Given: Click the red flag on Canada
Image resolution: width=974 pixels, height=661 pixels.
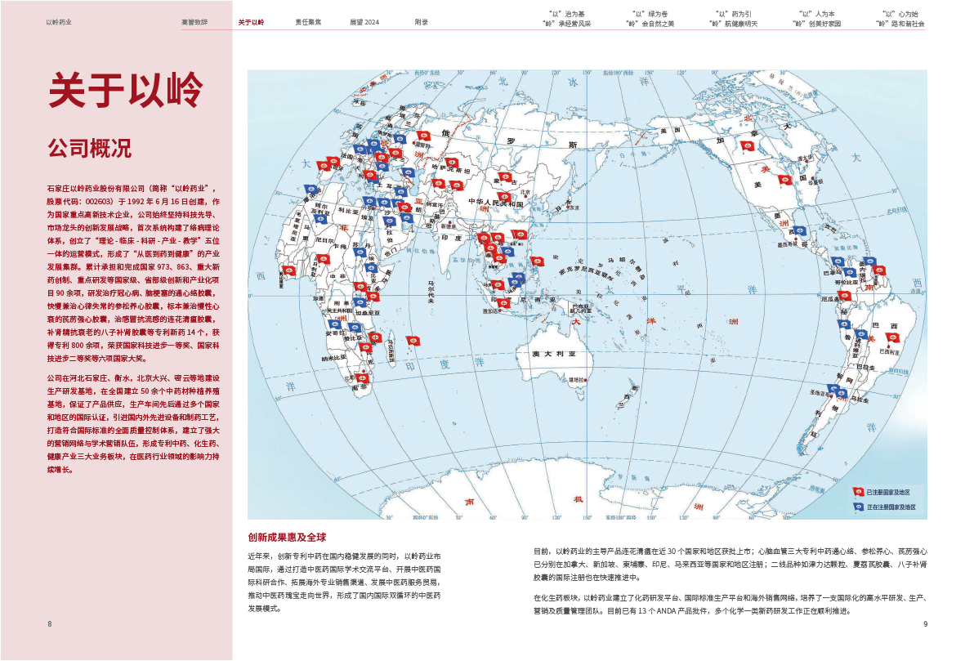Looking at the screenshot, I should pyautogui.click(x=747, y=146).
